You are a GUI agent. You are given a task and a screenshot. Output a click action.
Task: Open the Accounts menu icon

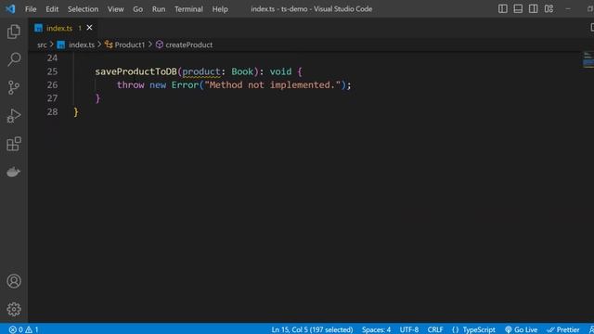pyautogui.click(x=14, y=281)
